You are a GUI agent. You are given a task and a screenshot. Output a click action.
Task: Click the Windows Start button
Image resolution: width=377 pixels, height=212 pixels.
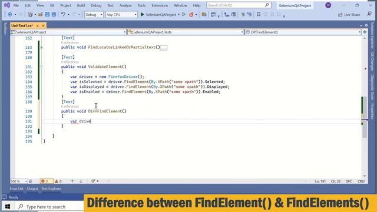click(8, 207)
